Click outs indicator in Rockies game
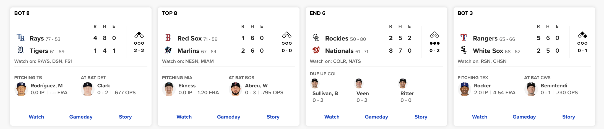Viewport: 604px width, 129px height. point(434,43)
